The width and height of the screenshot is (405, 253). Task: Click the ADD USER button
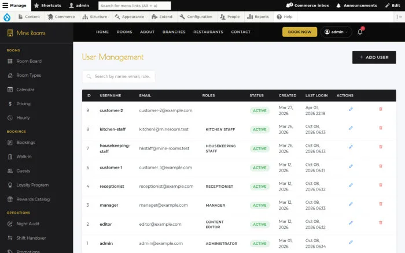tap(374, 57)
